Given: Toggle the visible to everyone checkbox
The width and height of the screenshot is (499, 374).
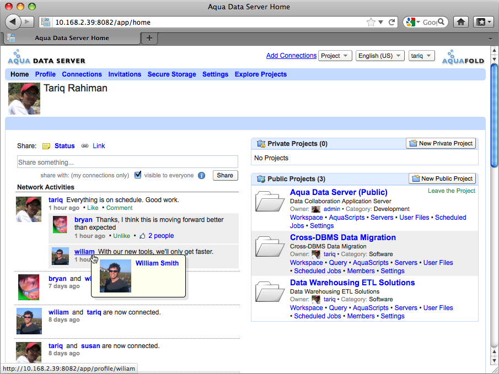Looking at the screenshot, I should pyautogui.click(x=138, y=175).
